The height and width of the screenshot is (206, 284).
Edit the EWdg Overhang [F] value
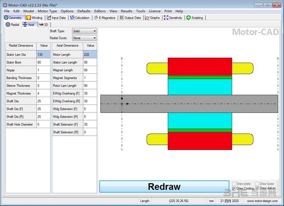(90, 93)
